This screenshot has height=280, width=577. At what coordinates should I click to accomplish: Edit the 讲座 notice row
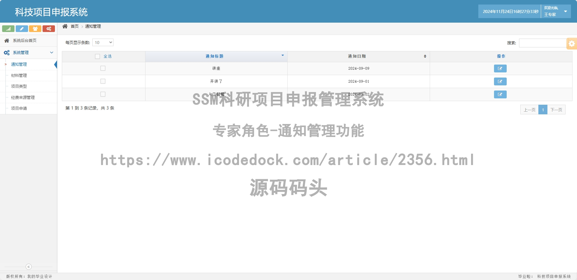(x=500, y=68)
